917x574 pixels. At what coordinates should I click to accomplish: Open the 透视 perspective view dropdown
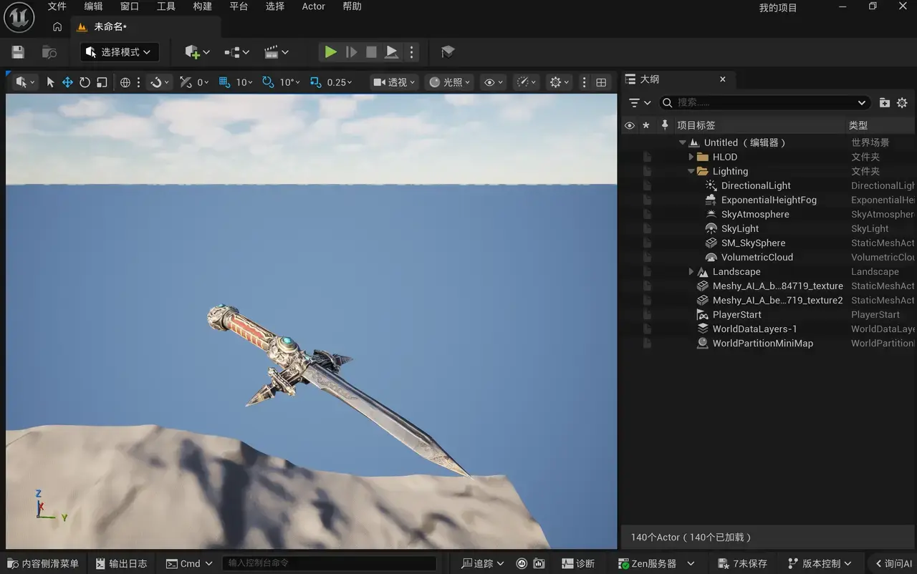click(x=395, y=82)
